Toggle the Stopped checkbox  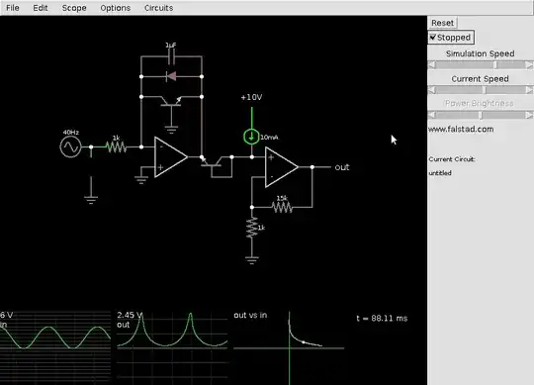pyautogui.click(x=451, y=38)
